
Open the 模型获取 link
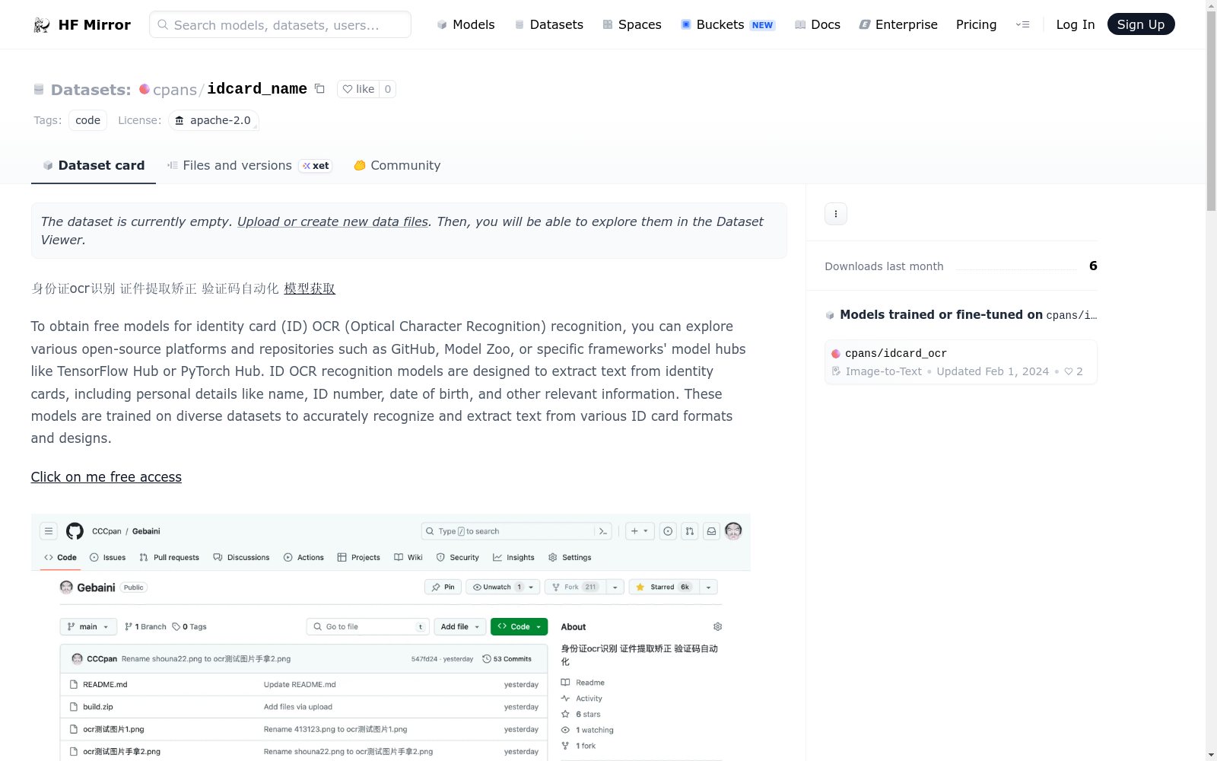pyautogui.click(x=310, y=288)
